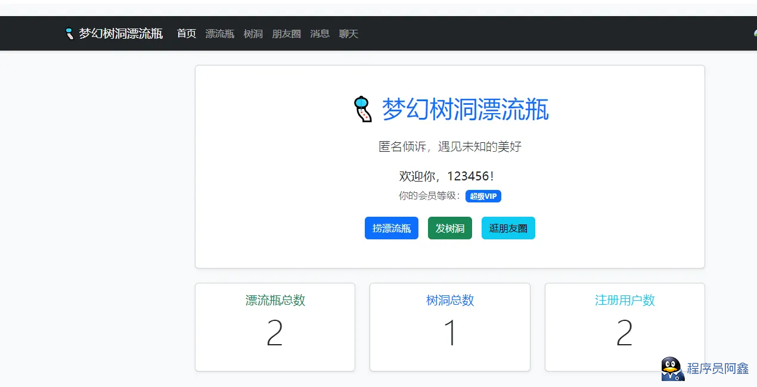The image size is (757, 387).
Task: Select 聊天 in the navigation bar
Action: [349, 34]
